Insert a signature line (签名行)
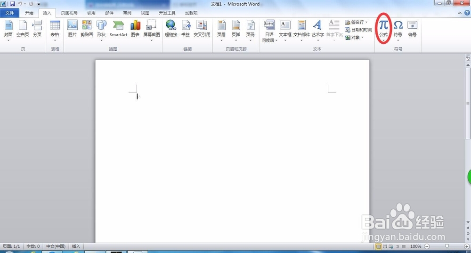The image size is (471, 253). click(356, 22)
